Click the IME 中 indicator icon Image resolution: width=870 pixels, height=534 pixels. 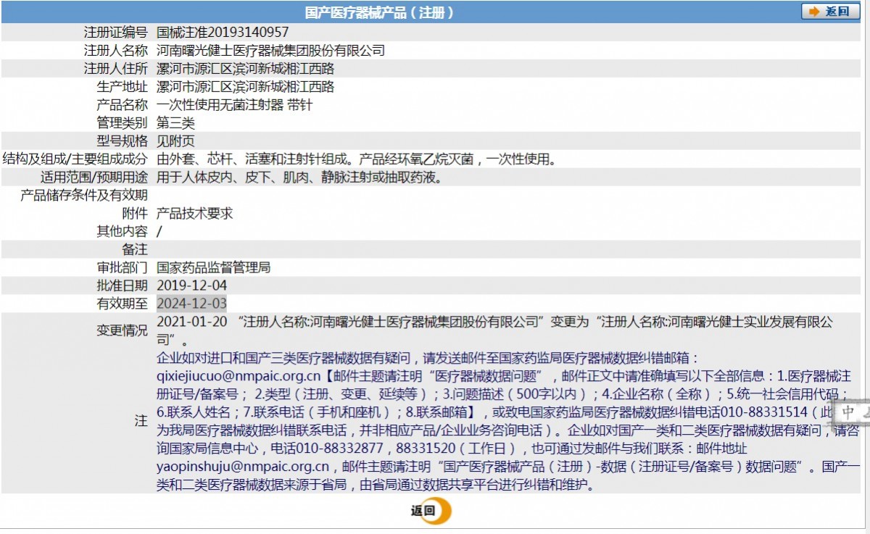pyautogui.click(x=848, y=412)
